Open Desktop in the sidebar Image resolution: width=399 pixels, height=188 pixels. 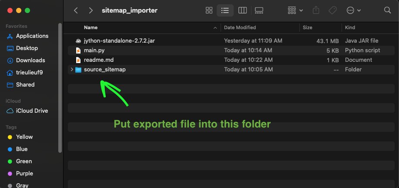coord(27,48)
